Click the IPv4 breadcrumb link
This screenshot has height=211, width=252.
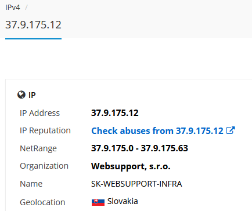pyautogui.click(x=13, y=8)
